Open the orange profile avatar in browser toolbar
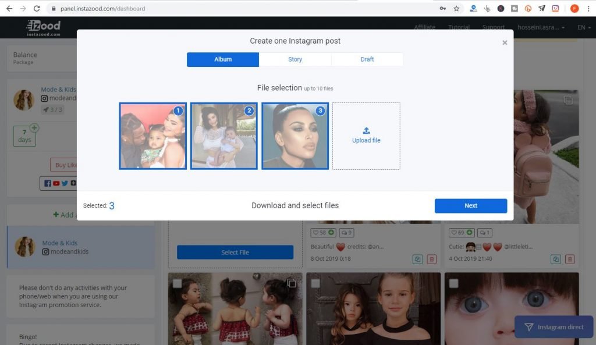Screen dimensions: 596x345 click(574, 8)
